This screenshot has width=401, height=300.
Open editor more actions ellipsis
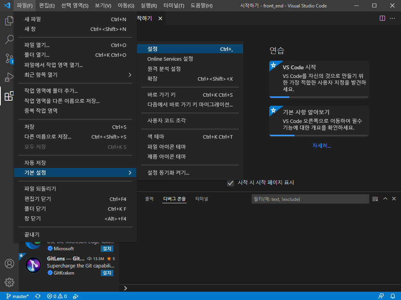point(392,18)
